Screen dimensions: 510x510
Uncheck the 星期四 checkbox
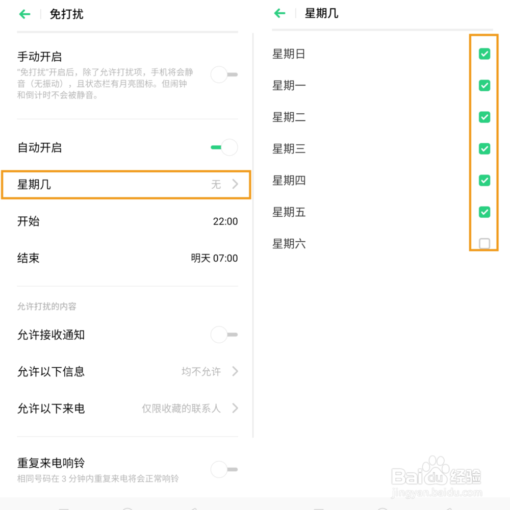pos(484,181)
